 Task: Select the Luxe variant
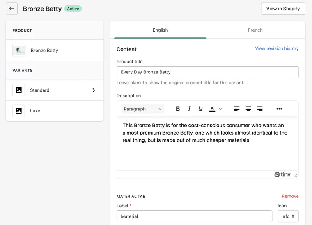[55, 111]
